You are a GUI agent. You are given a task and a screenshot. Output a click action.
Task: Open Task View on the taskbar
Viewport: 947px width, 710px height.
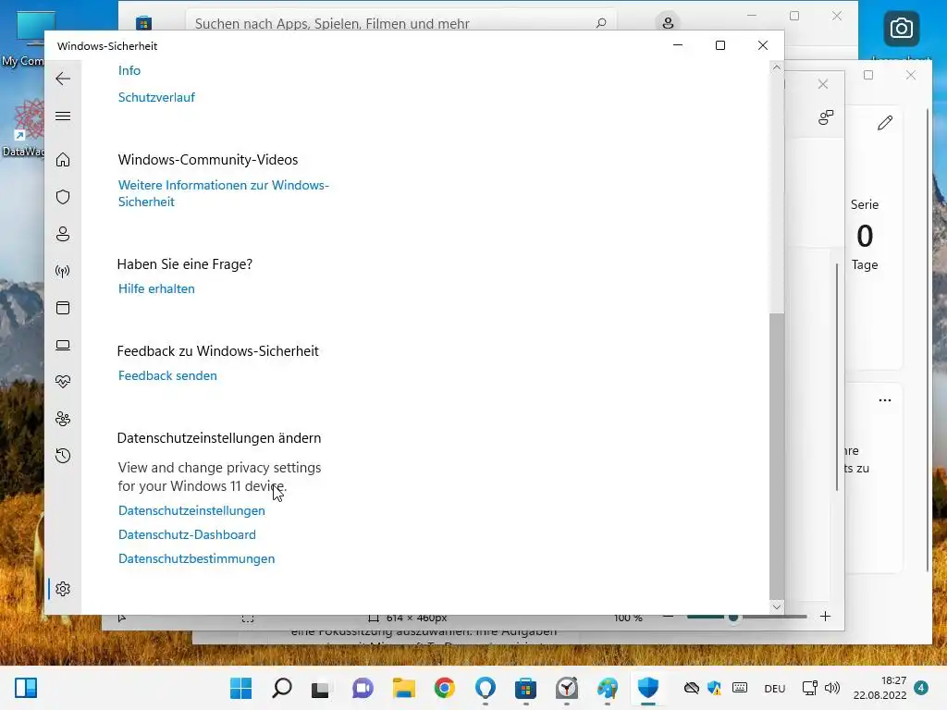[321, 688]
